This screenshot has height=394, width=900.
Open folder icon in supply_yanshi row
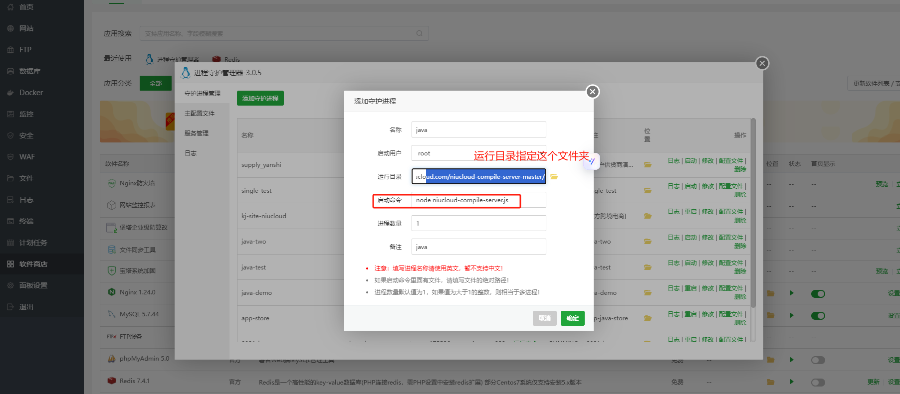[648, 165]
